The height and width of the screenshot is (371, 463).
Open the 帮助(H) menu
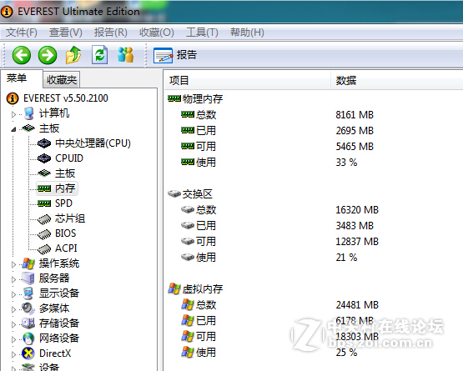pos(247,33)
